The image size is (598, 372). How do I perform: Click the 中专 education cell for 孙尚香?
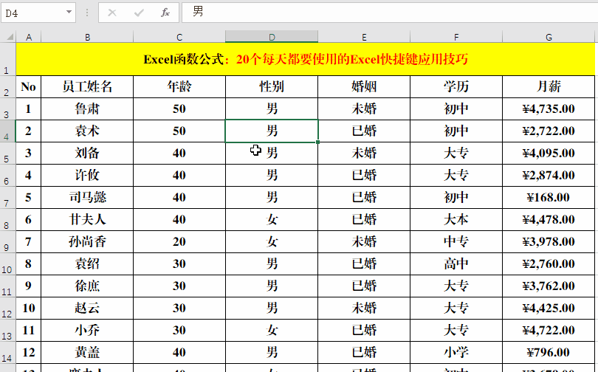coord(456,241)
